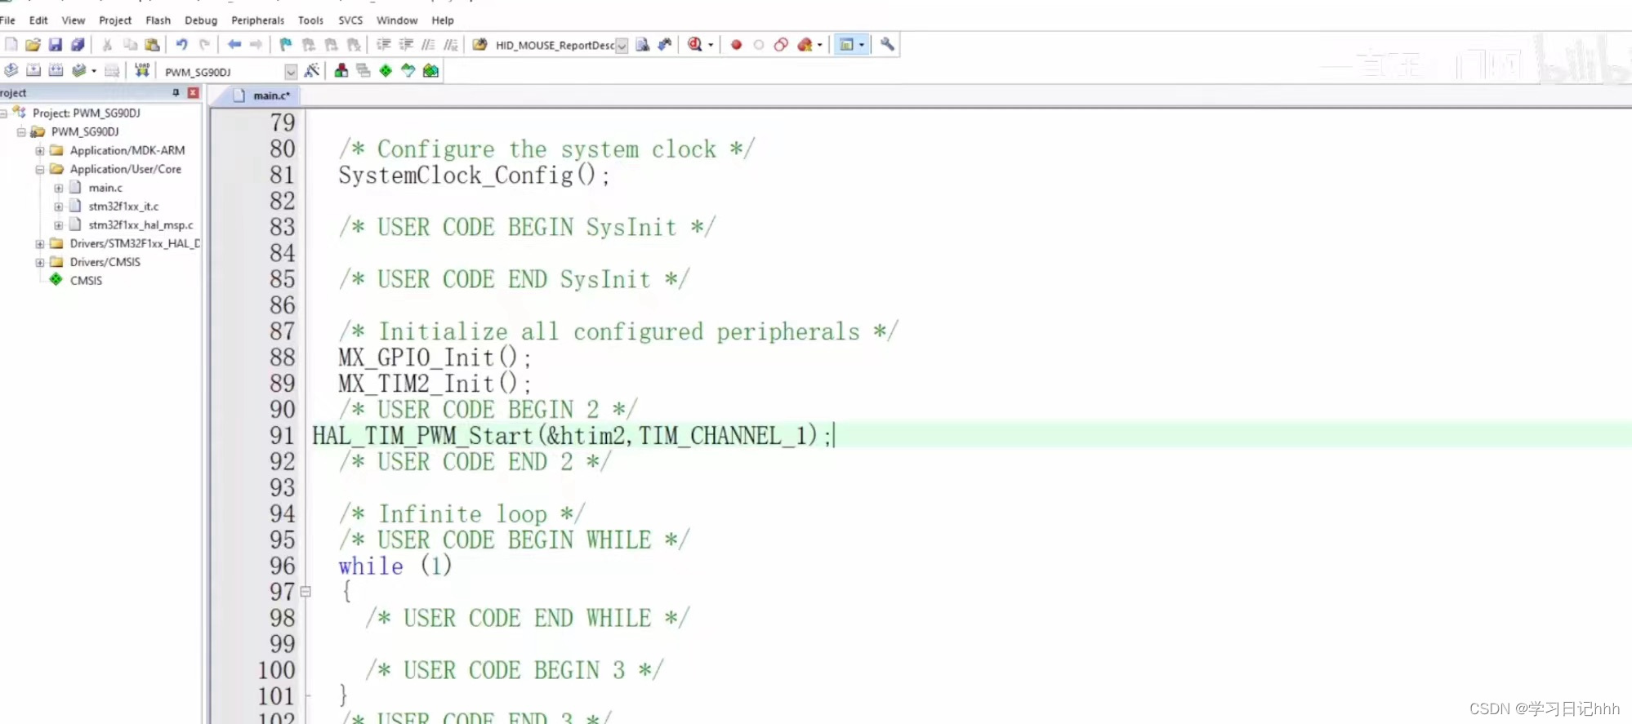Open the PWM_SG90DJ target dropdown

291,72
